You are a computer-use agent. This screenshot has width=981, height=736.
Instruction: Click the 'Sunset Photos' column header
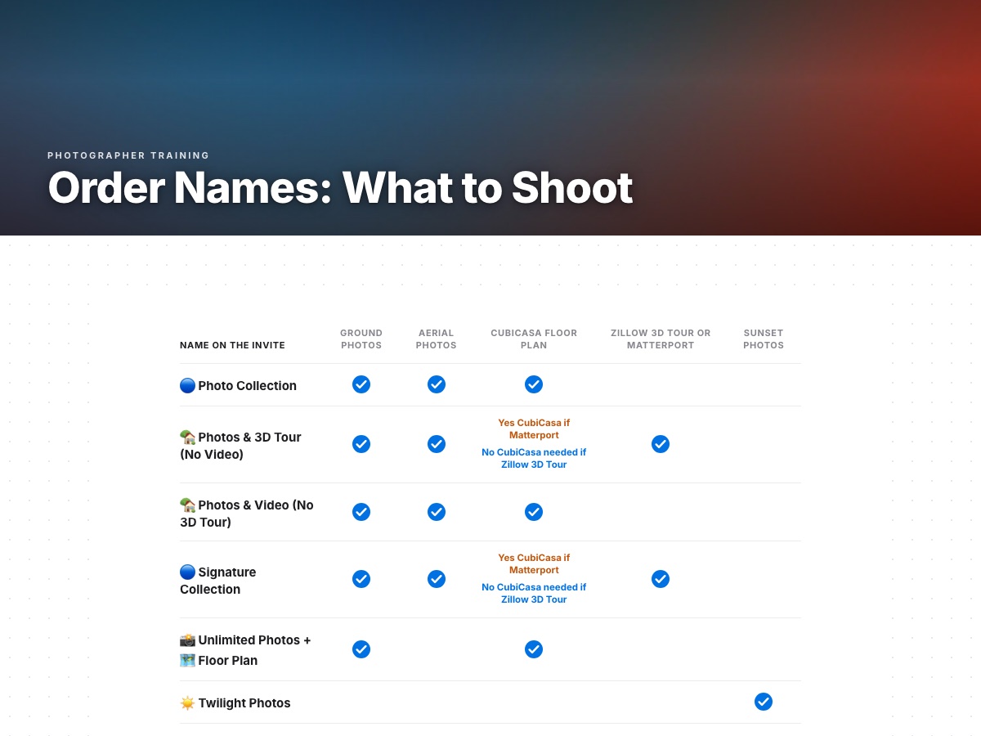click(x=764, y=339)
